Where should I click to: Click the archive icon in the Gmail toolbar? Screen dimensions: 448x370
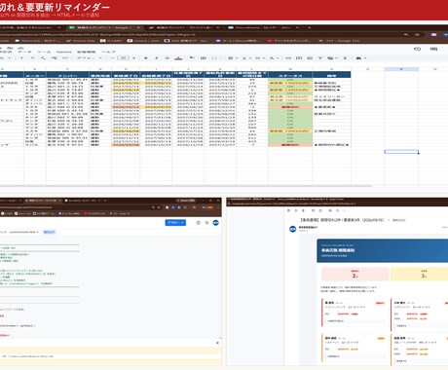point(288,210)
